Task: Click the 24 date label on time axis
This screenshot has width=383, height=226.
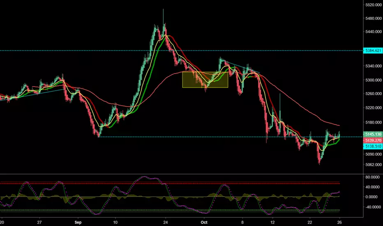Action: coord(166,222)
